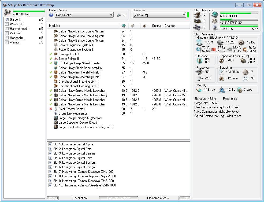Image resolution: width=264 pixels, height=202 pixels.
Task: Switch to the Description tab
Action: coord(80,198)
